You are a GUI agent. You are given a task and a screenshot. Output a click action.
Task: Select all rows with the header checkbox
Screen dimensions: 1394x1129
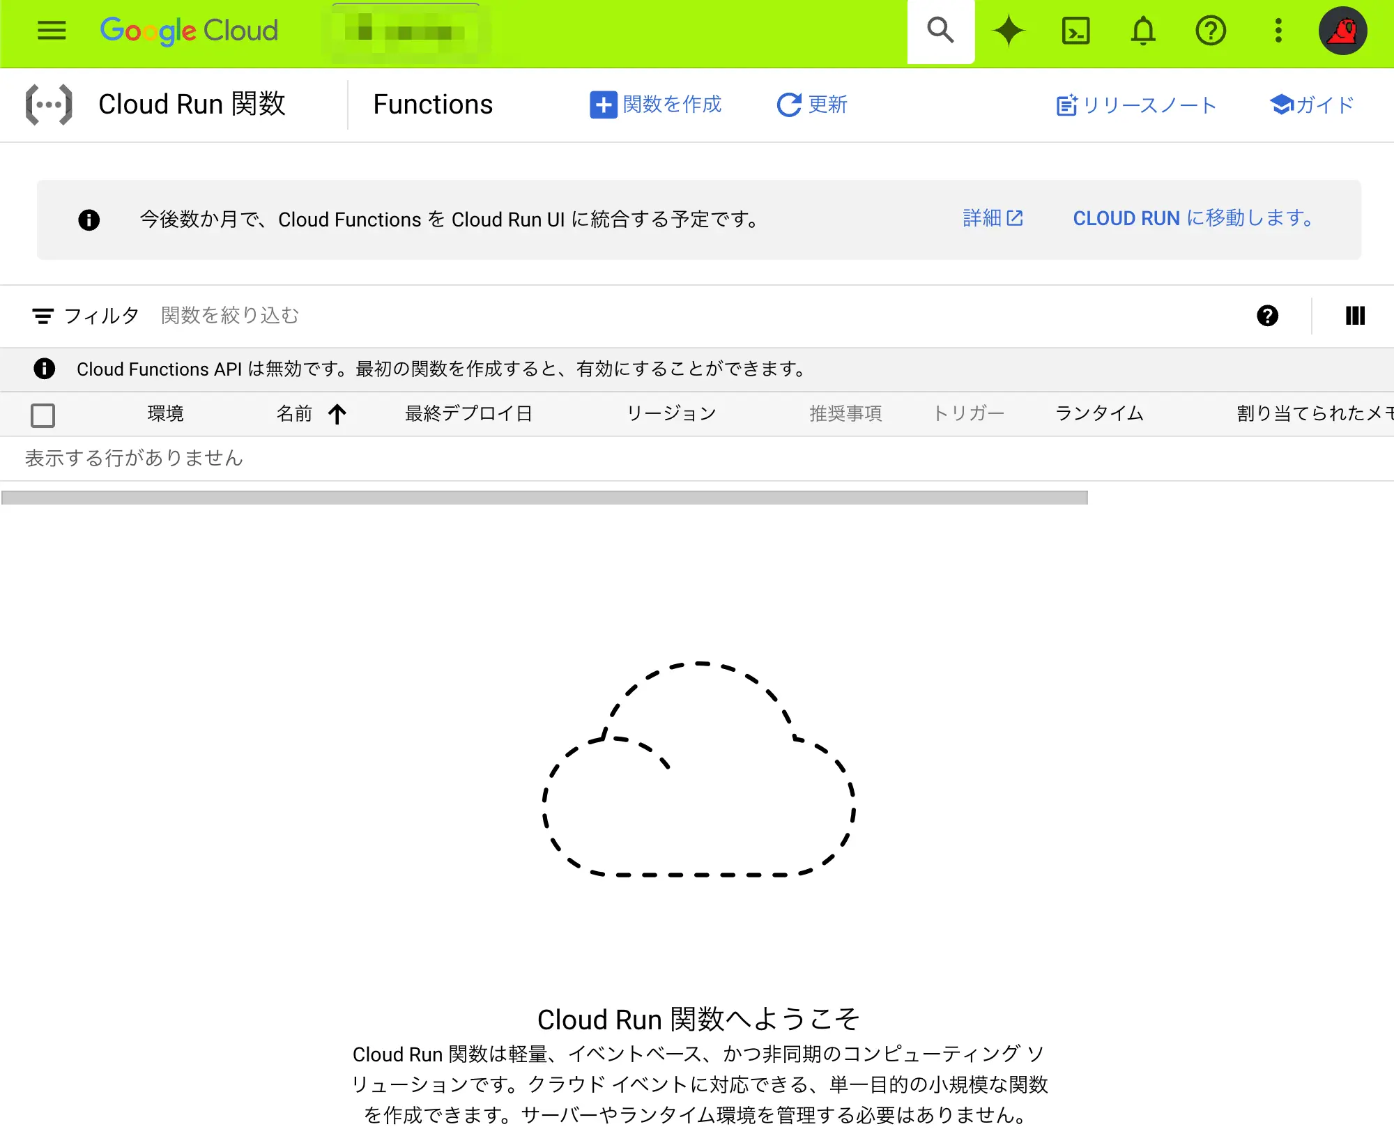(43, 415)
